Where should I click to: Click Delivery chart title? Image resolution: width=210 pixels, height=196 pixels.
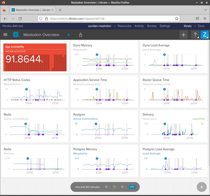(x=148, y=115)
